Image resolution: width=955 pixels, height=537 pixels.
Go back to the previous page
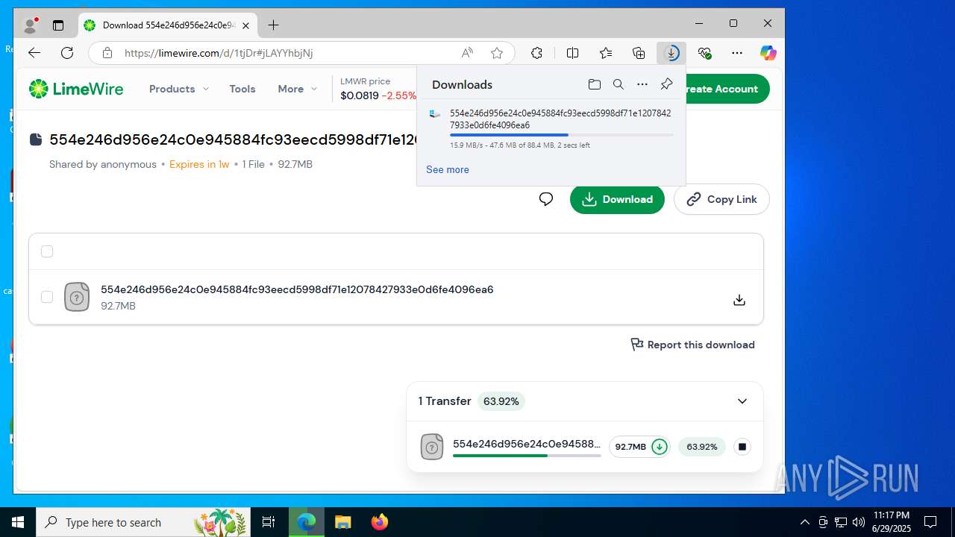coord(34,53)
